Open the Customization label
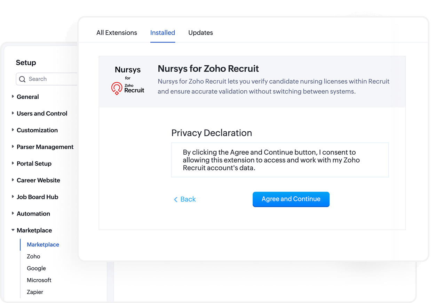 [x=37, y=130]
